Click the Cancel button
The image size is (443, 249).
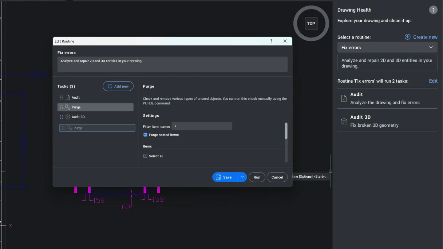277,177
